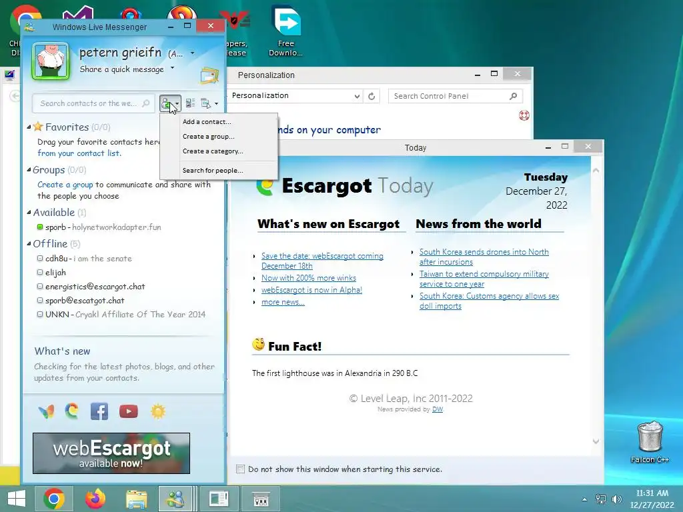Click 'from your contact list' link
683x512 pixels.
[x=79, y=153]
